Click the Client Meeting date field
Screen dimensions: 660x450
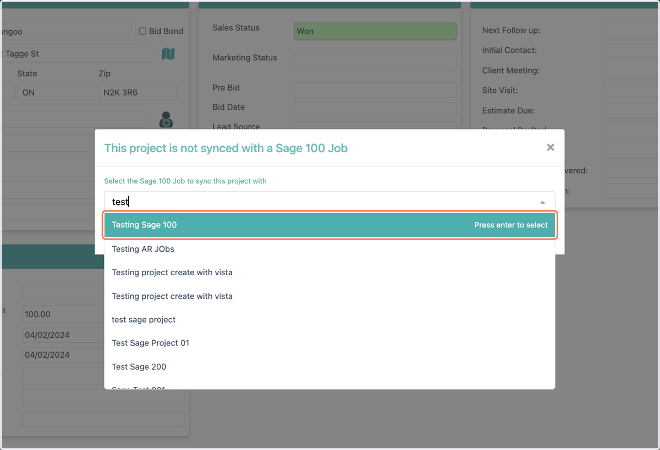pyautogui.click(x=631, y=70)
